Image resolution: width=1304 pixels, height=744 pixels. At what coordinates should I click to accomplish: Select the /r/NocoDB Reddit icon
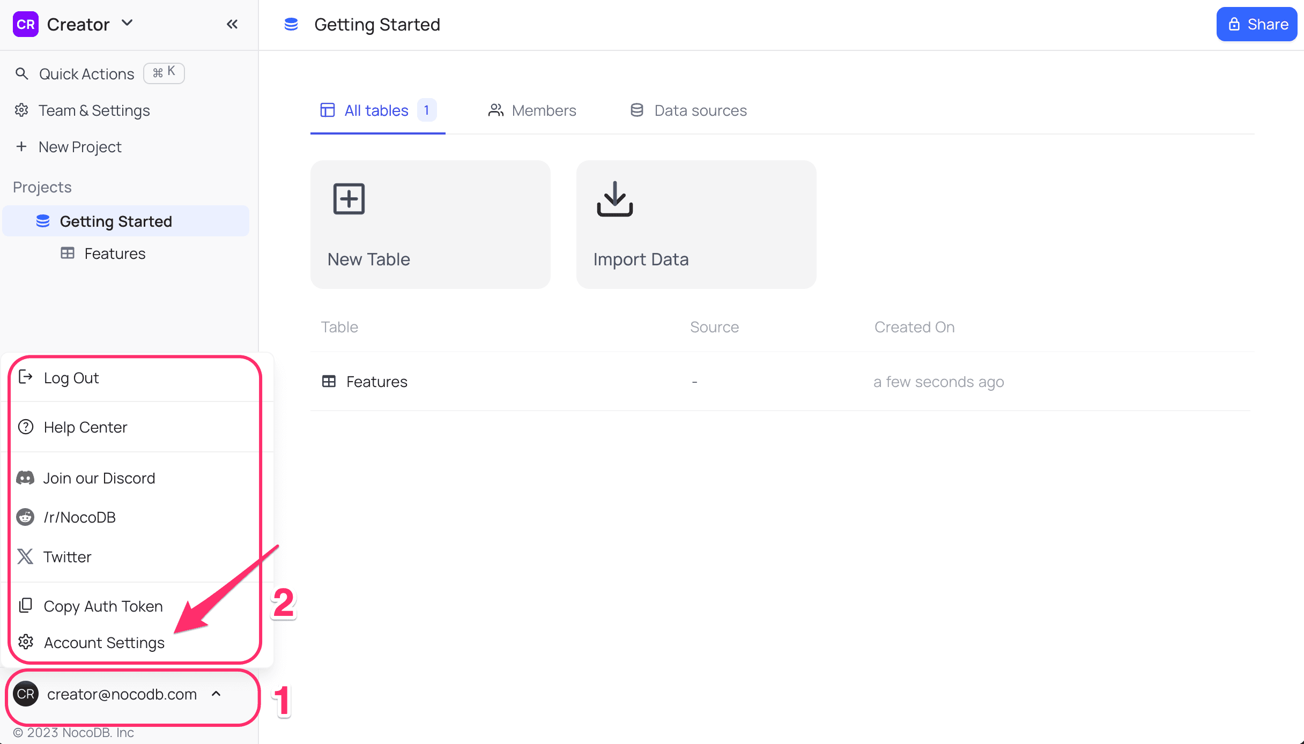pos(25,517)
